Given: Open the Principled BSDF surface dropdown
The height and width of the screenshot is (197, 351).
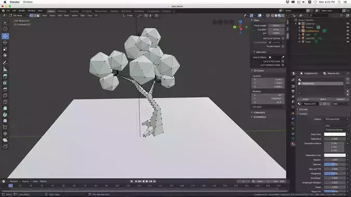Looking at the screenshot, I should pos(336,119).
